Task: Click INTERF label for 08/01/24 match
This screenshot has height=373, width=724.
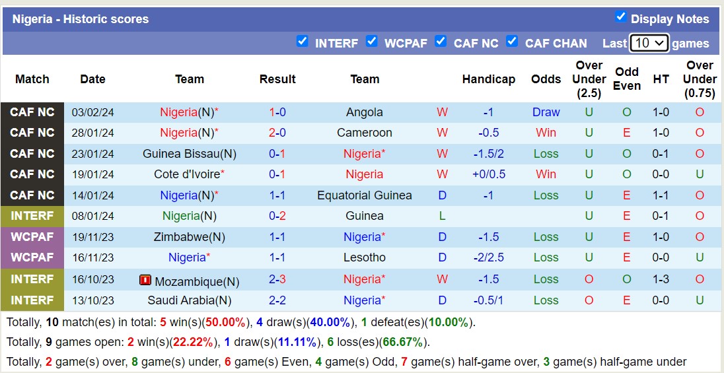Action: point(32,216)
